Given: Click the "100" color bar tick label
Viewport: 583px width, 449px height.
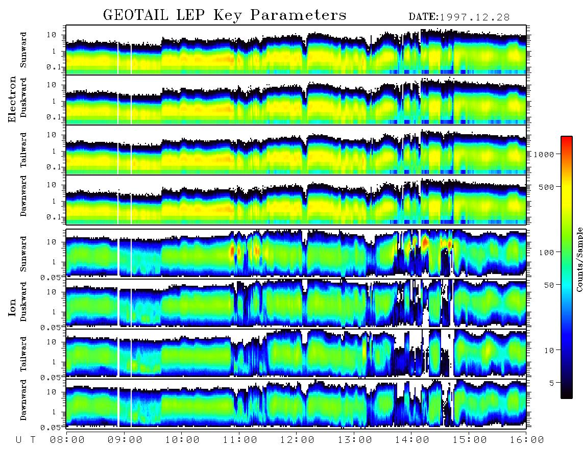Looking at the screenshot, I should pyautogui.click(x=546, y=253).
